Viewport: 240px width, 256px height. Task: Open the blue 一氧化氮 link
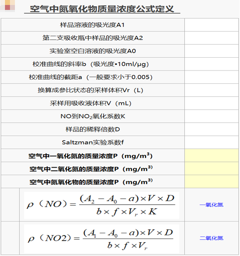(211, 205)
